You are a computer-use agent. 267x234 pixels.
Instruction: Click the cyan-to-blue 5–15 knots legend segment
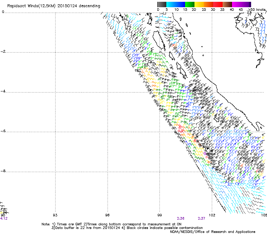(x=176, y=4)
